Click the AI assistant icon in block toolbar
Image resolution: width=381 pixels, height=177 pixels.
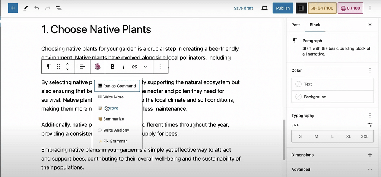click(x=98, y=67)
